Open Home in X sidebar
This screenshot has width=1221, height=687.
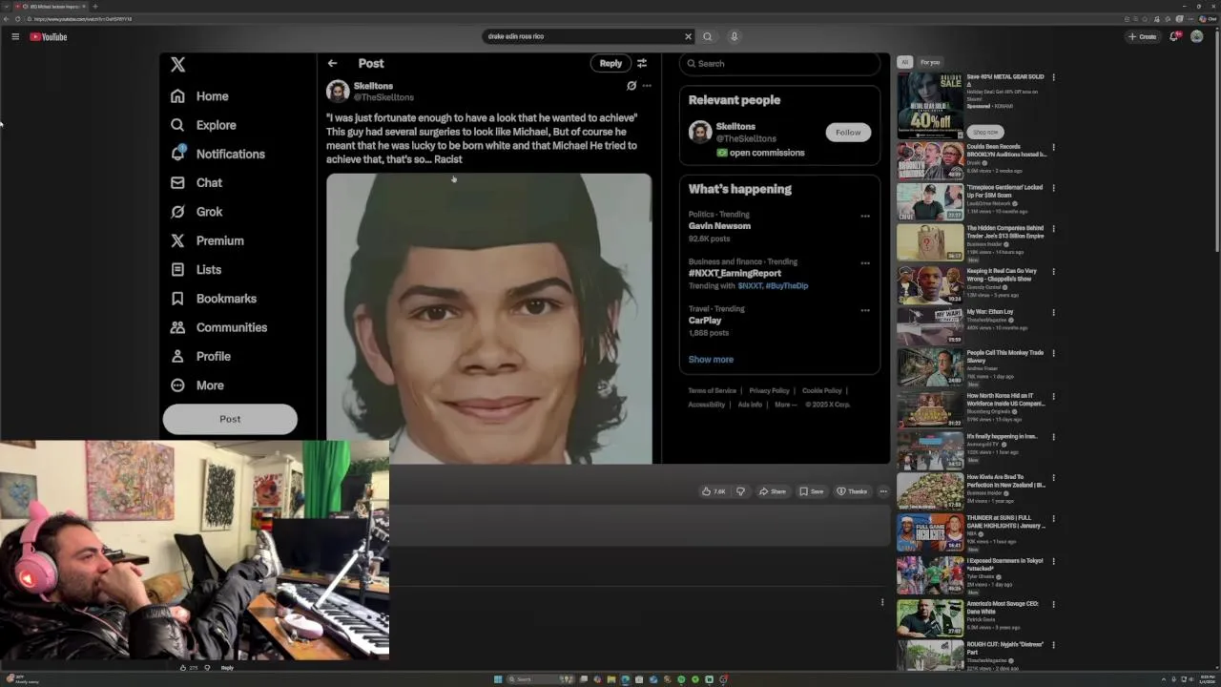(199, 96)
